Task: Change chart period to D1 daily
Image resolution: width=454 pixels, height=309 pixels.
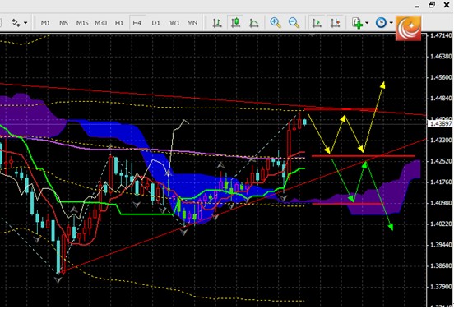Action: click(x=155, y=23)
